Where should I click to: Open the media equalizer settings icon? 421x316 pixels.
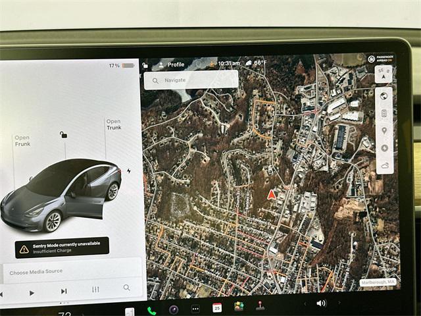click(95, 290)
